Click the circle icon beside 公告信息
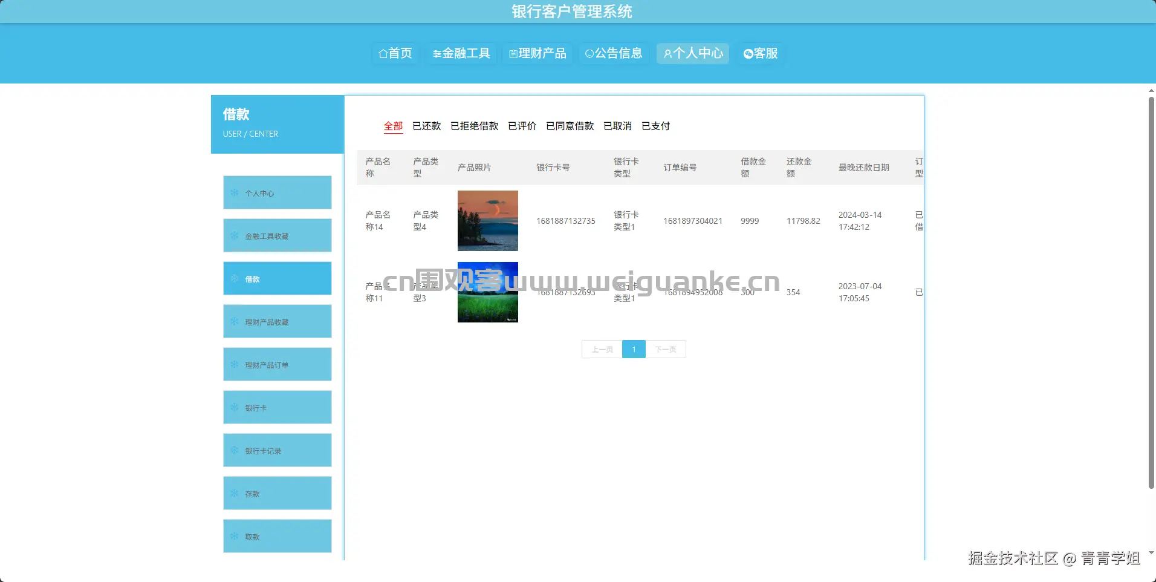The width and height of the screenshot is (1156, 582). pos(589,54)
